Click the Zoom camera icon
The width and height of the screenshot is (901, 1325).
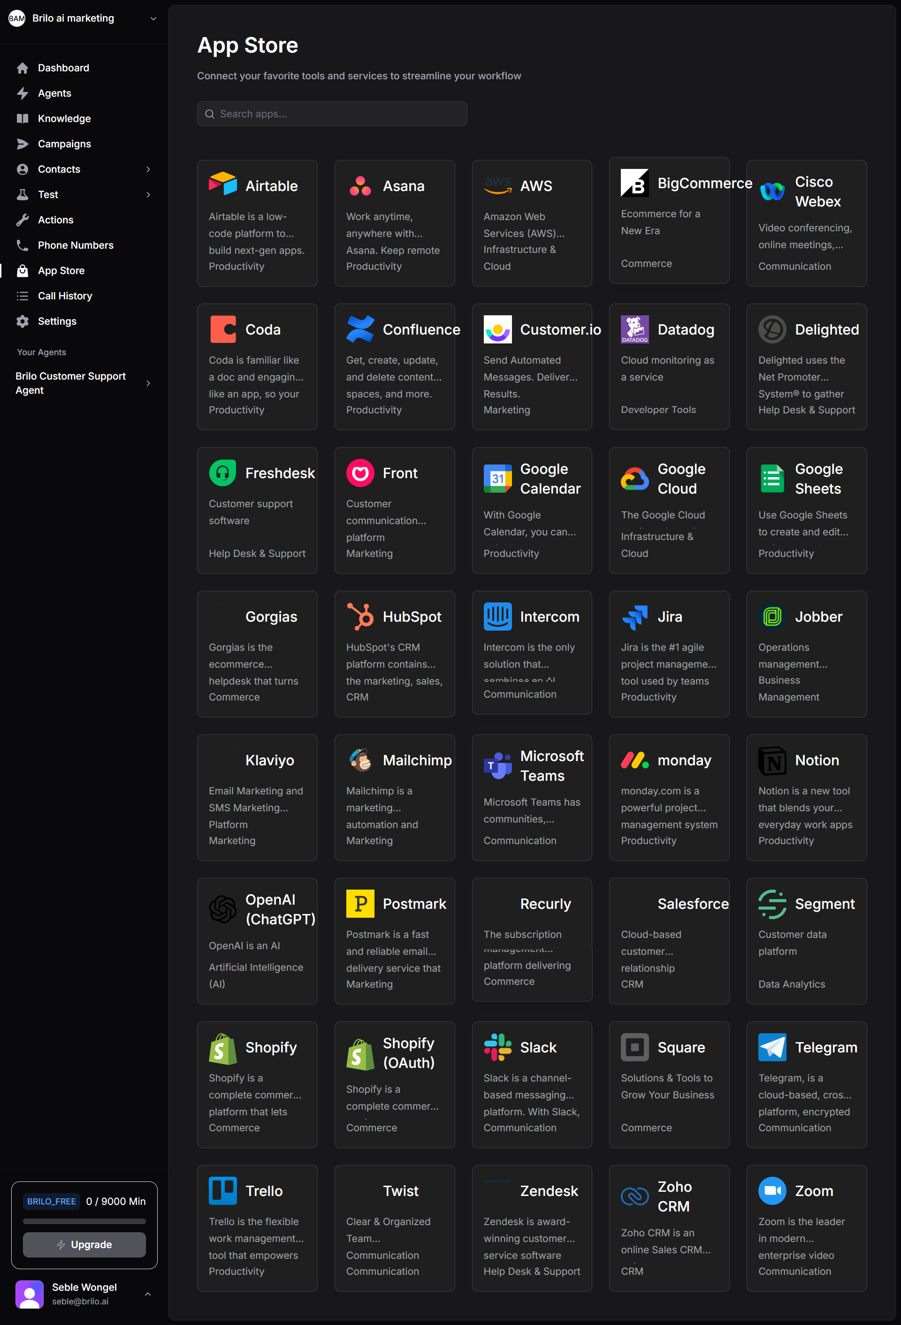point(772,1190)
